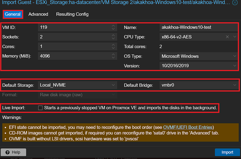Click the Help button
This screenshot has width=241, height=159.
click(13, 152)
